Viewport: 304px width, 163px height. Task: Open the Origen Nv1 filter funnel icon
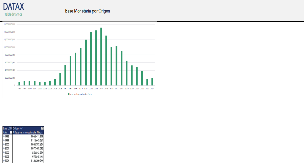pyautogui.click(x=42, y=128)
